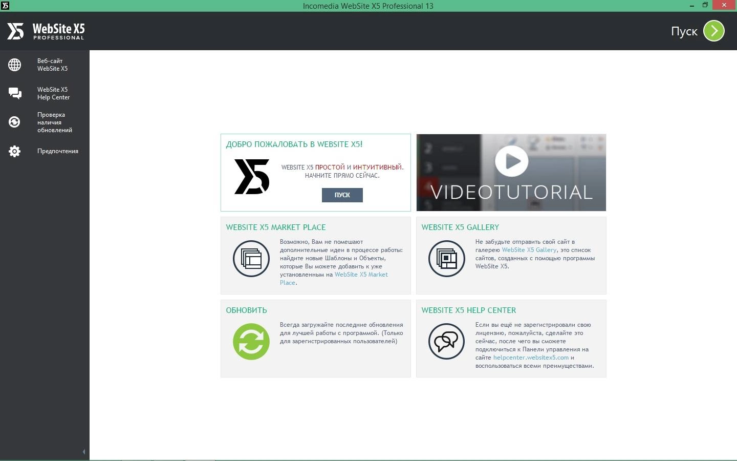Open the WebSite X5 Gallery link
Screen dimensions: 737x461
(529, 250)
